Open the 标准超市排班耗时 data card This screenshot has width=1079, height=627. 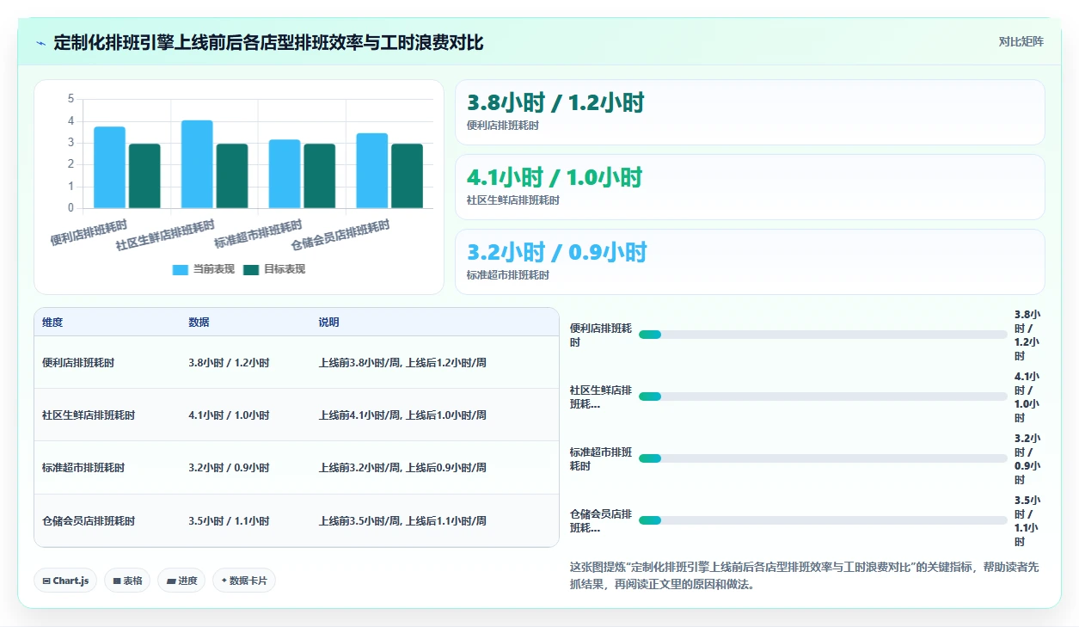tap(750, 261)
